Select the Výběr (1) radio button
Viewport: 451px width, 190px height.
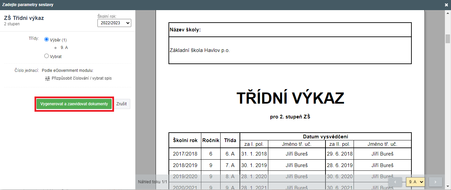tap(47, 39)
